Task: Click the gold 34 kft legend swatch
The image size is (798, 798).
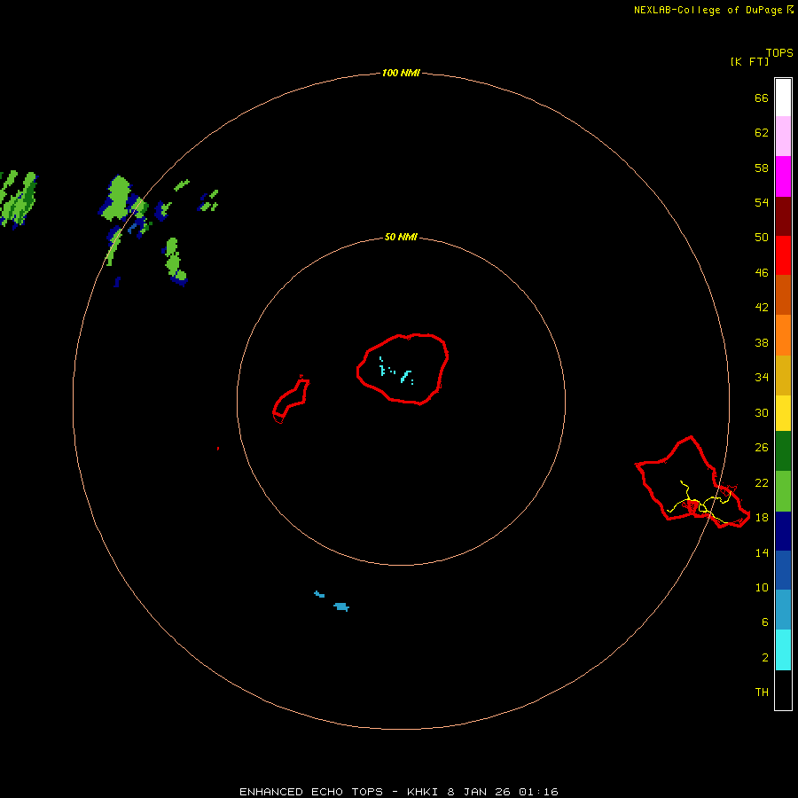Action: (783, 376)
